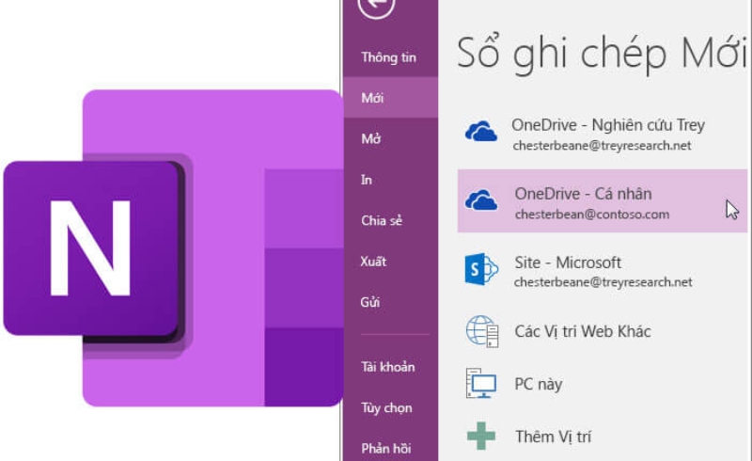
Task: Click the globe icon for other web locations
Action: (482, 331)
